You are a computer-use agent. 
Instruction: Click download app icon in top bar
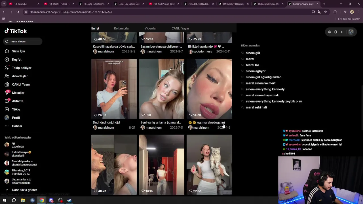pyautogui.click(x=341, y=32)
